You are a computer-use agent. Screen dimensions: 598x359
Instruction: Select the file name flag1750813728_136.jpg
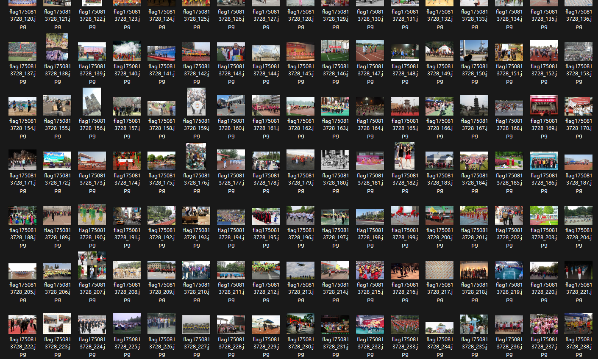click(x=579, y=19)
